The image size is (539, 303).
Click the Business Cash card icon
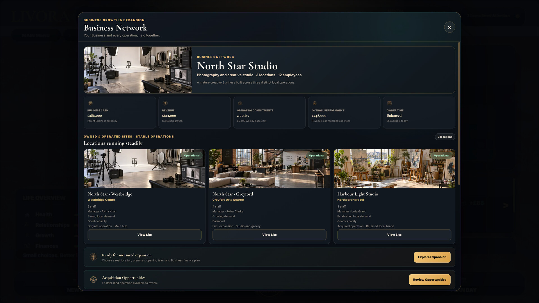90,103
